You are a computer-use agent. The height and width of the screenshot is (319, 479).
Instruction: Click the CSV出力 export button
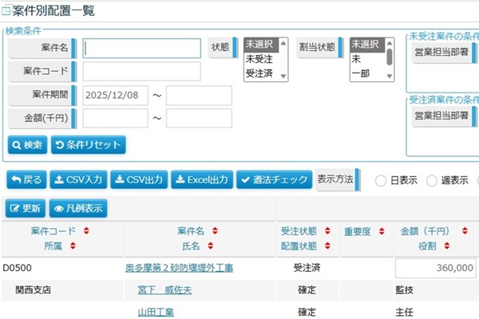coord(137,179)
